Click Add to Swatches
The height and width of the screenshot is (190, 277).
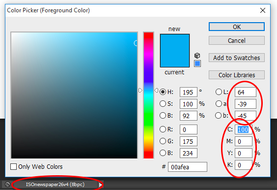[x=237, y=58]
